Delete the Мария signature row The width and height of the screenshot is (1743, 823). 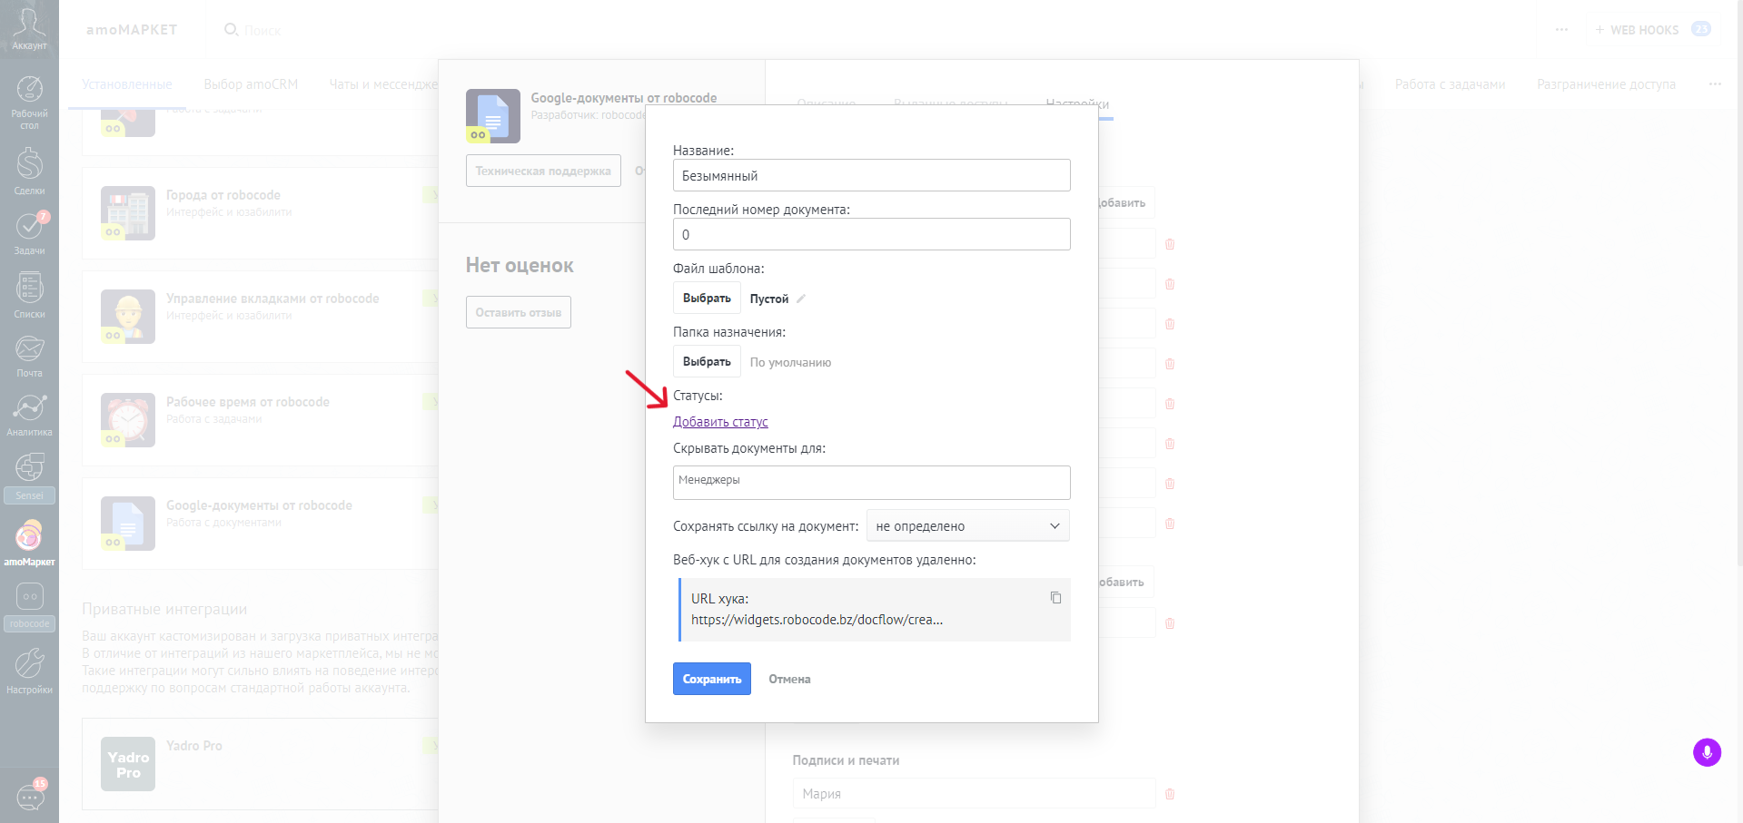coord(1170,794)
